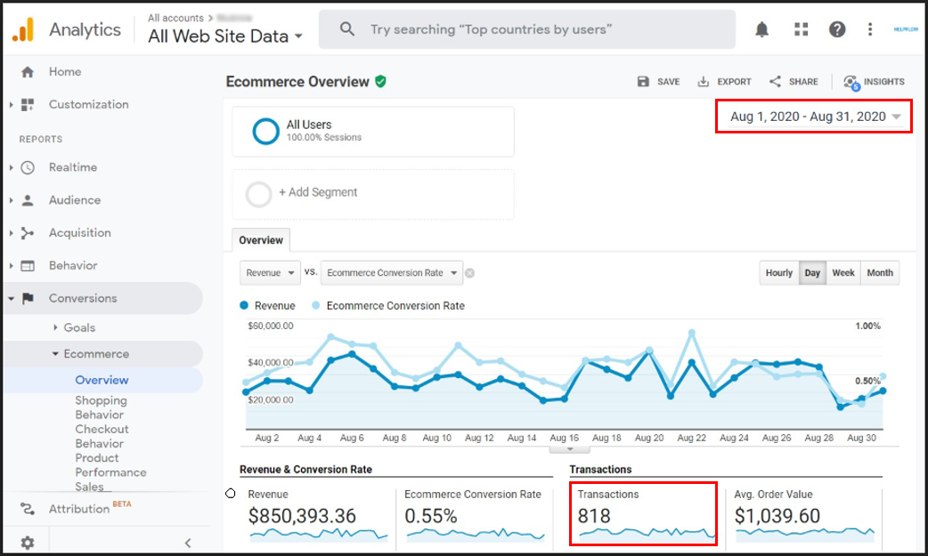This screenshot has width=928, height=556.
Task: Click the Transactions 818 metric card
Action: (x=643, y=513)
